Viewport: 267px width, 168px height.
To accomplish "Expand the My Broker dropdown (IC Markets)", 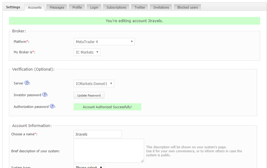I will coord(87,52).
